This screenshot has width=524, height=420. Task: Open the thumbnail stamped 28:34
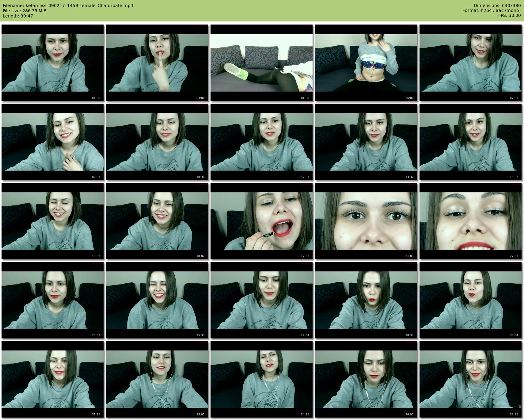[366, 300]
